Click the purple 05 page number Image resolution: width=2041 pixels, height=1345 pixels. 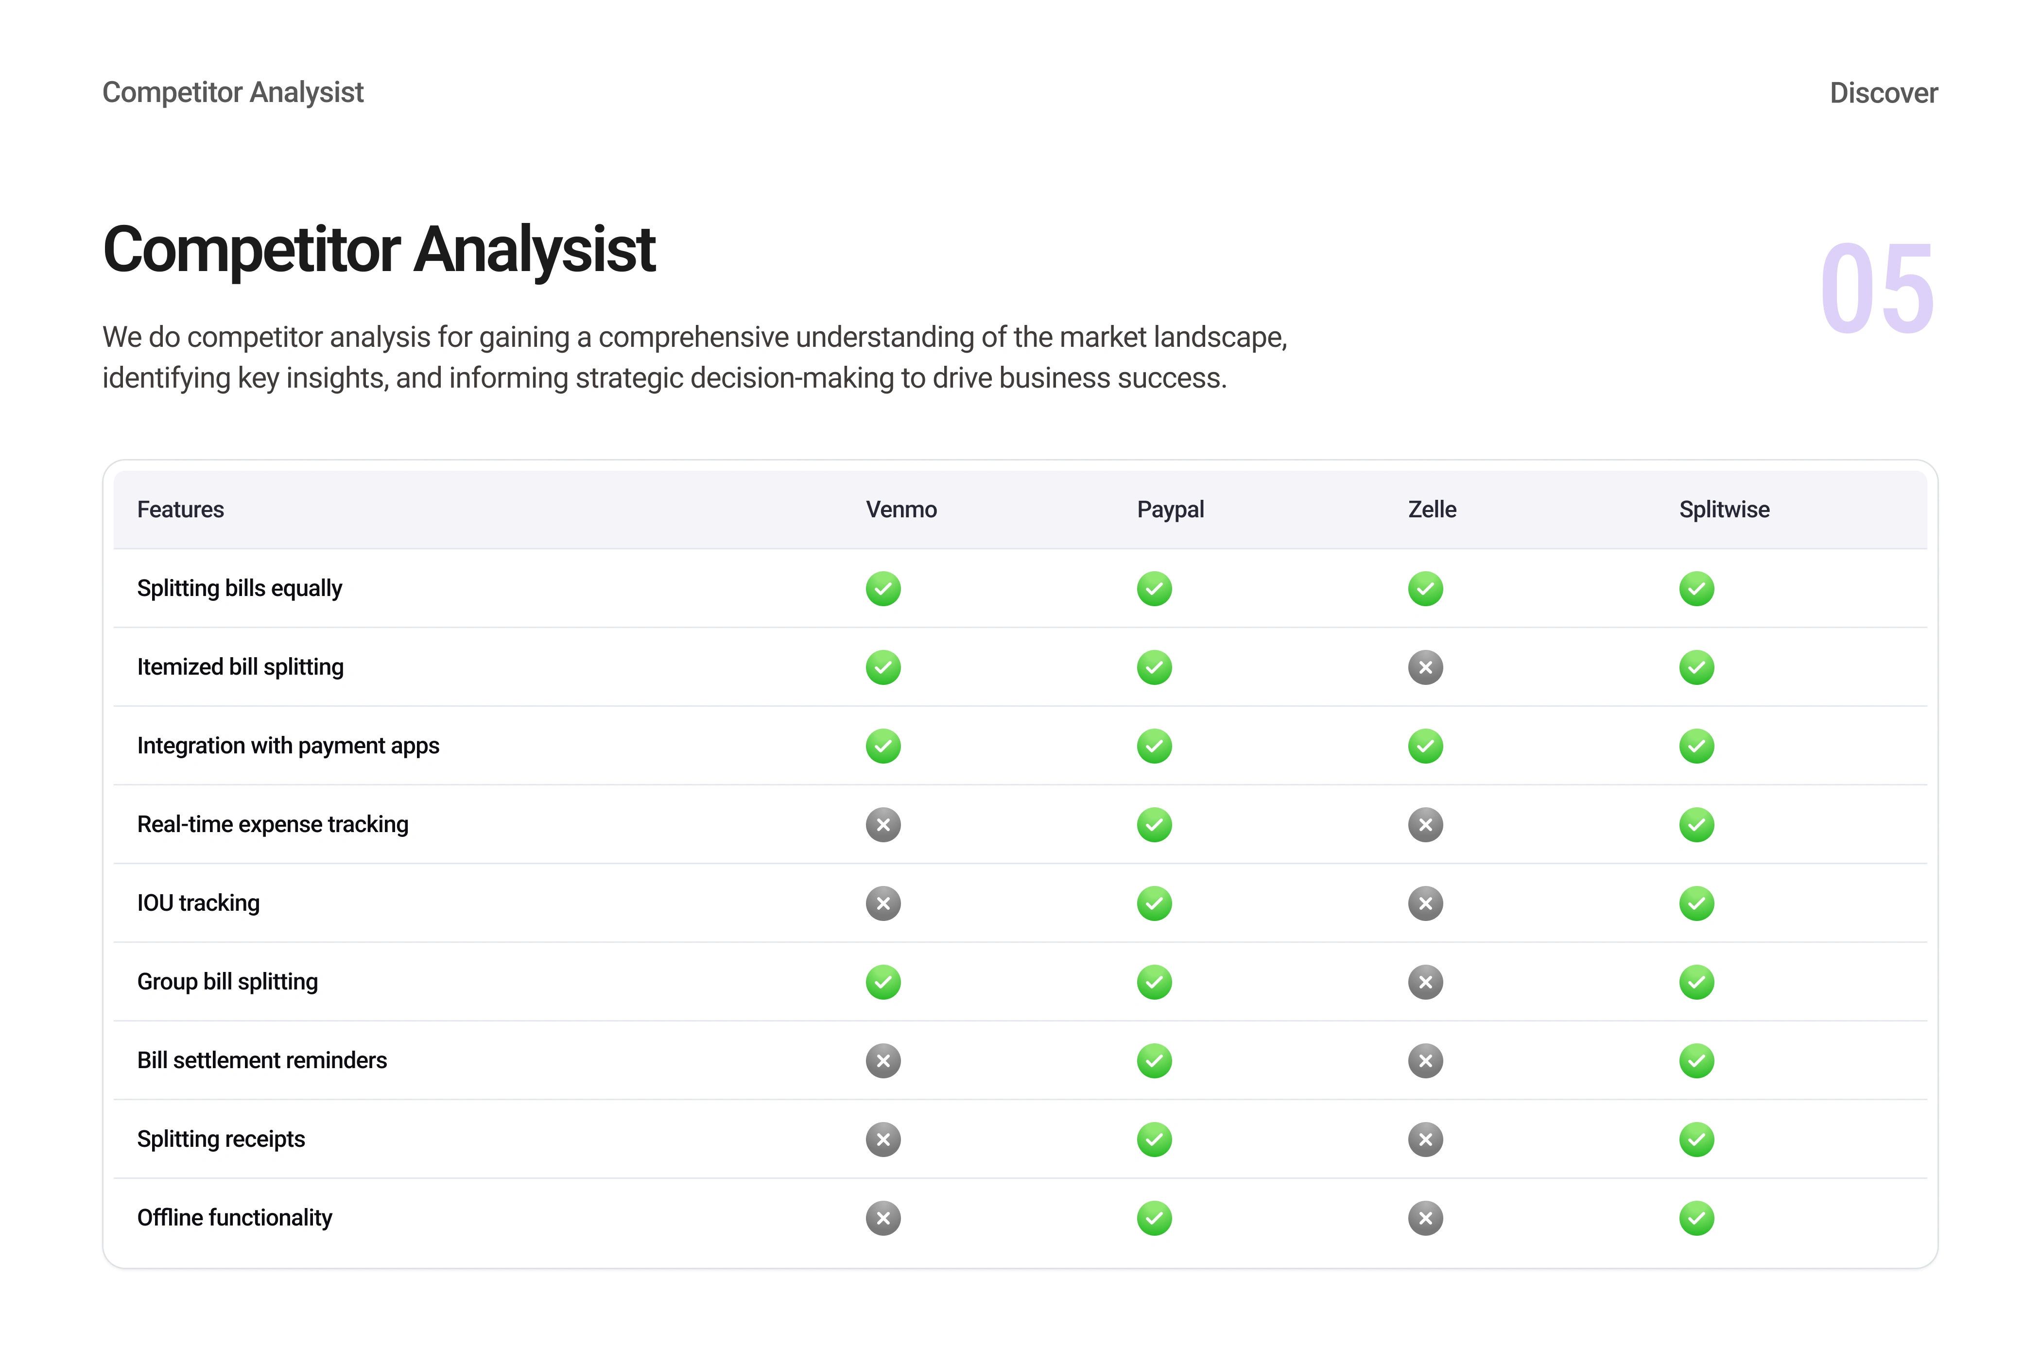click(1876, 289)
